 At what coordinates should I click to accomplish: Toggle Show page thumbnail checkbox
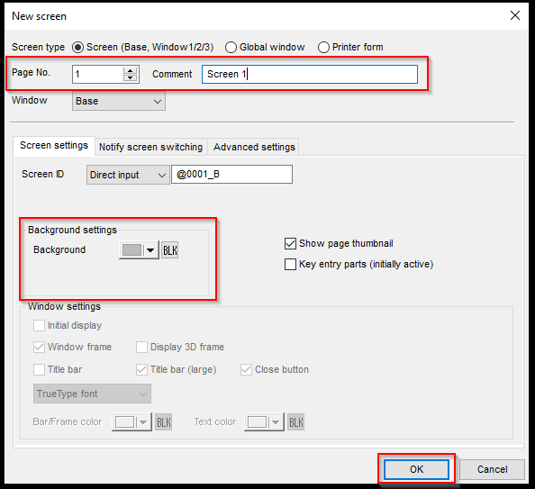290,244
